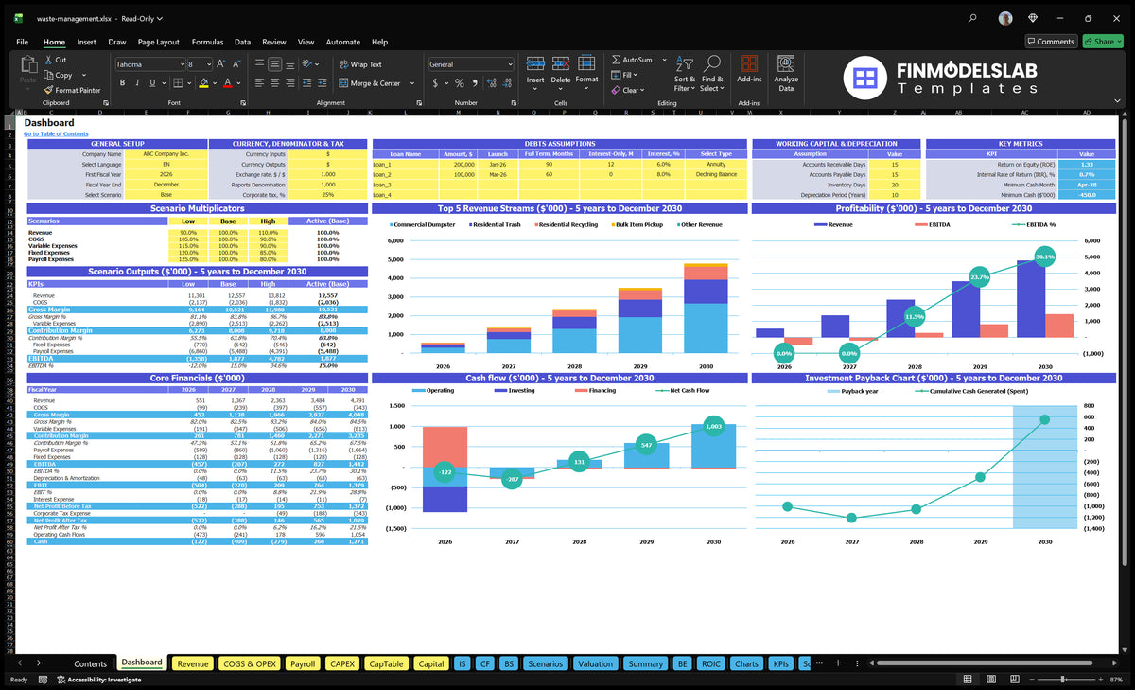This screenshot has width=1135, height=690.
Task: Apply cell borders icon
Action: click(179, 83)
